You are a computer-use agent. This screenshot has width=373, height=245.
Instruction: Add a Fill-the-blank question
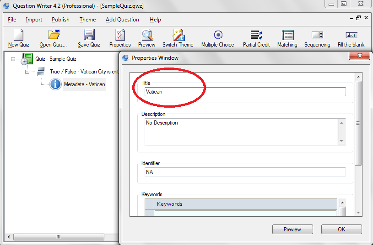tap(351, 38)
